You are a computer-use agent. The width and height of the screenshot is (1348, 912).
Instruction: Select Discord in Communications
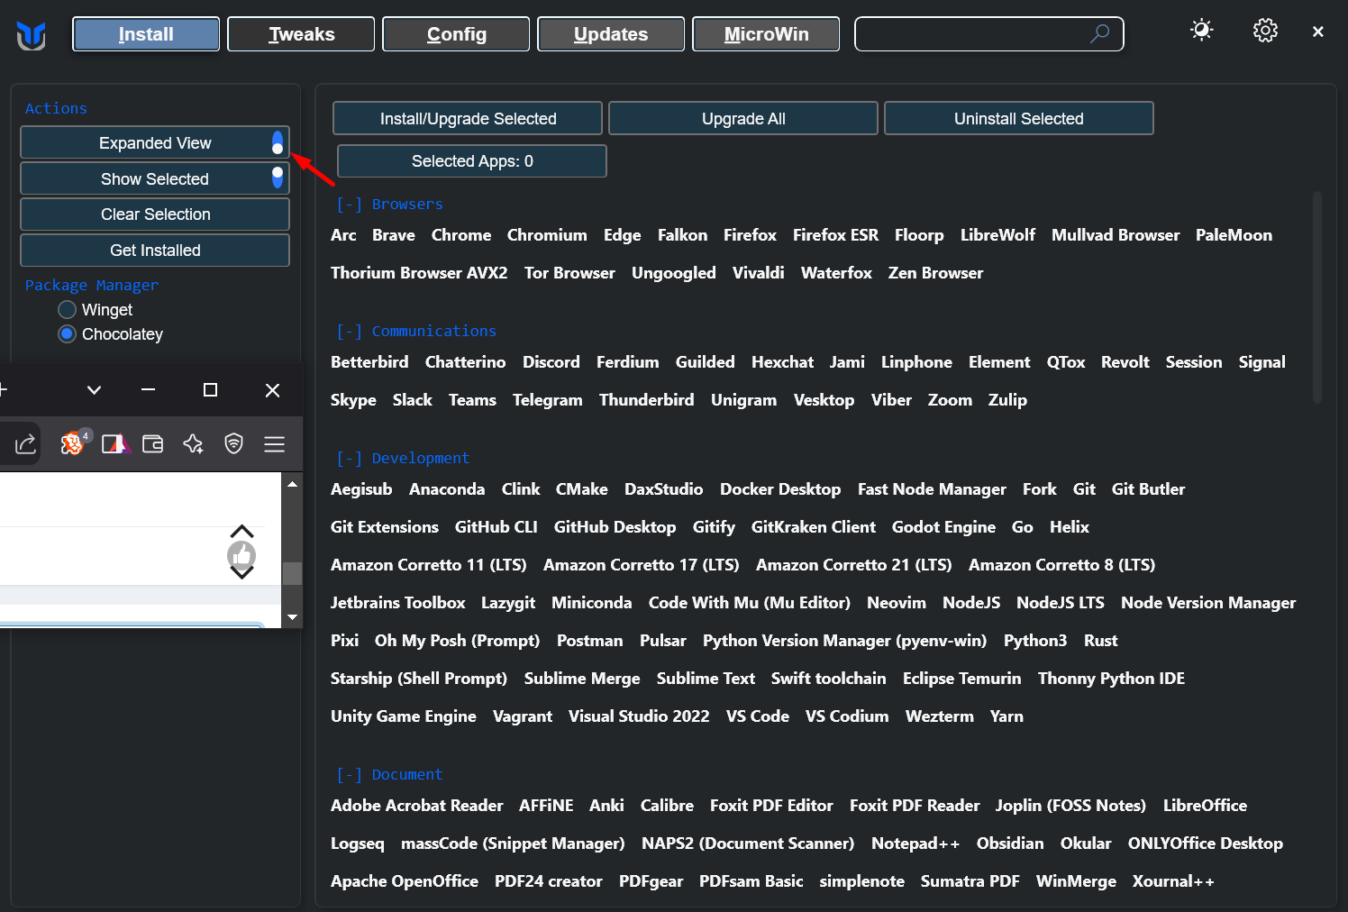tap(551, 362)
